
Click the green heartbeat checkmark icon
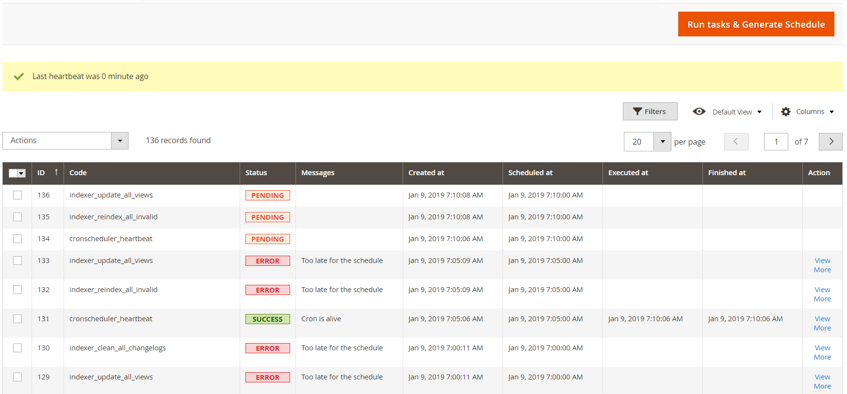[19, 77]
